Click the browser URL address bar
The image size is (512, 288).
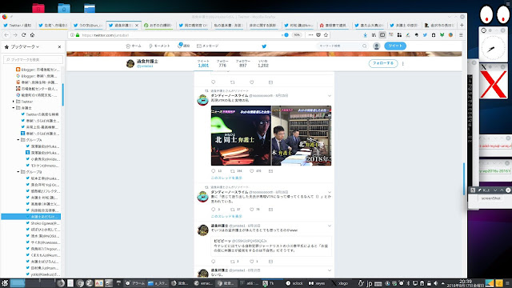(x=179, y=35)
